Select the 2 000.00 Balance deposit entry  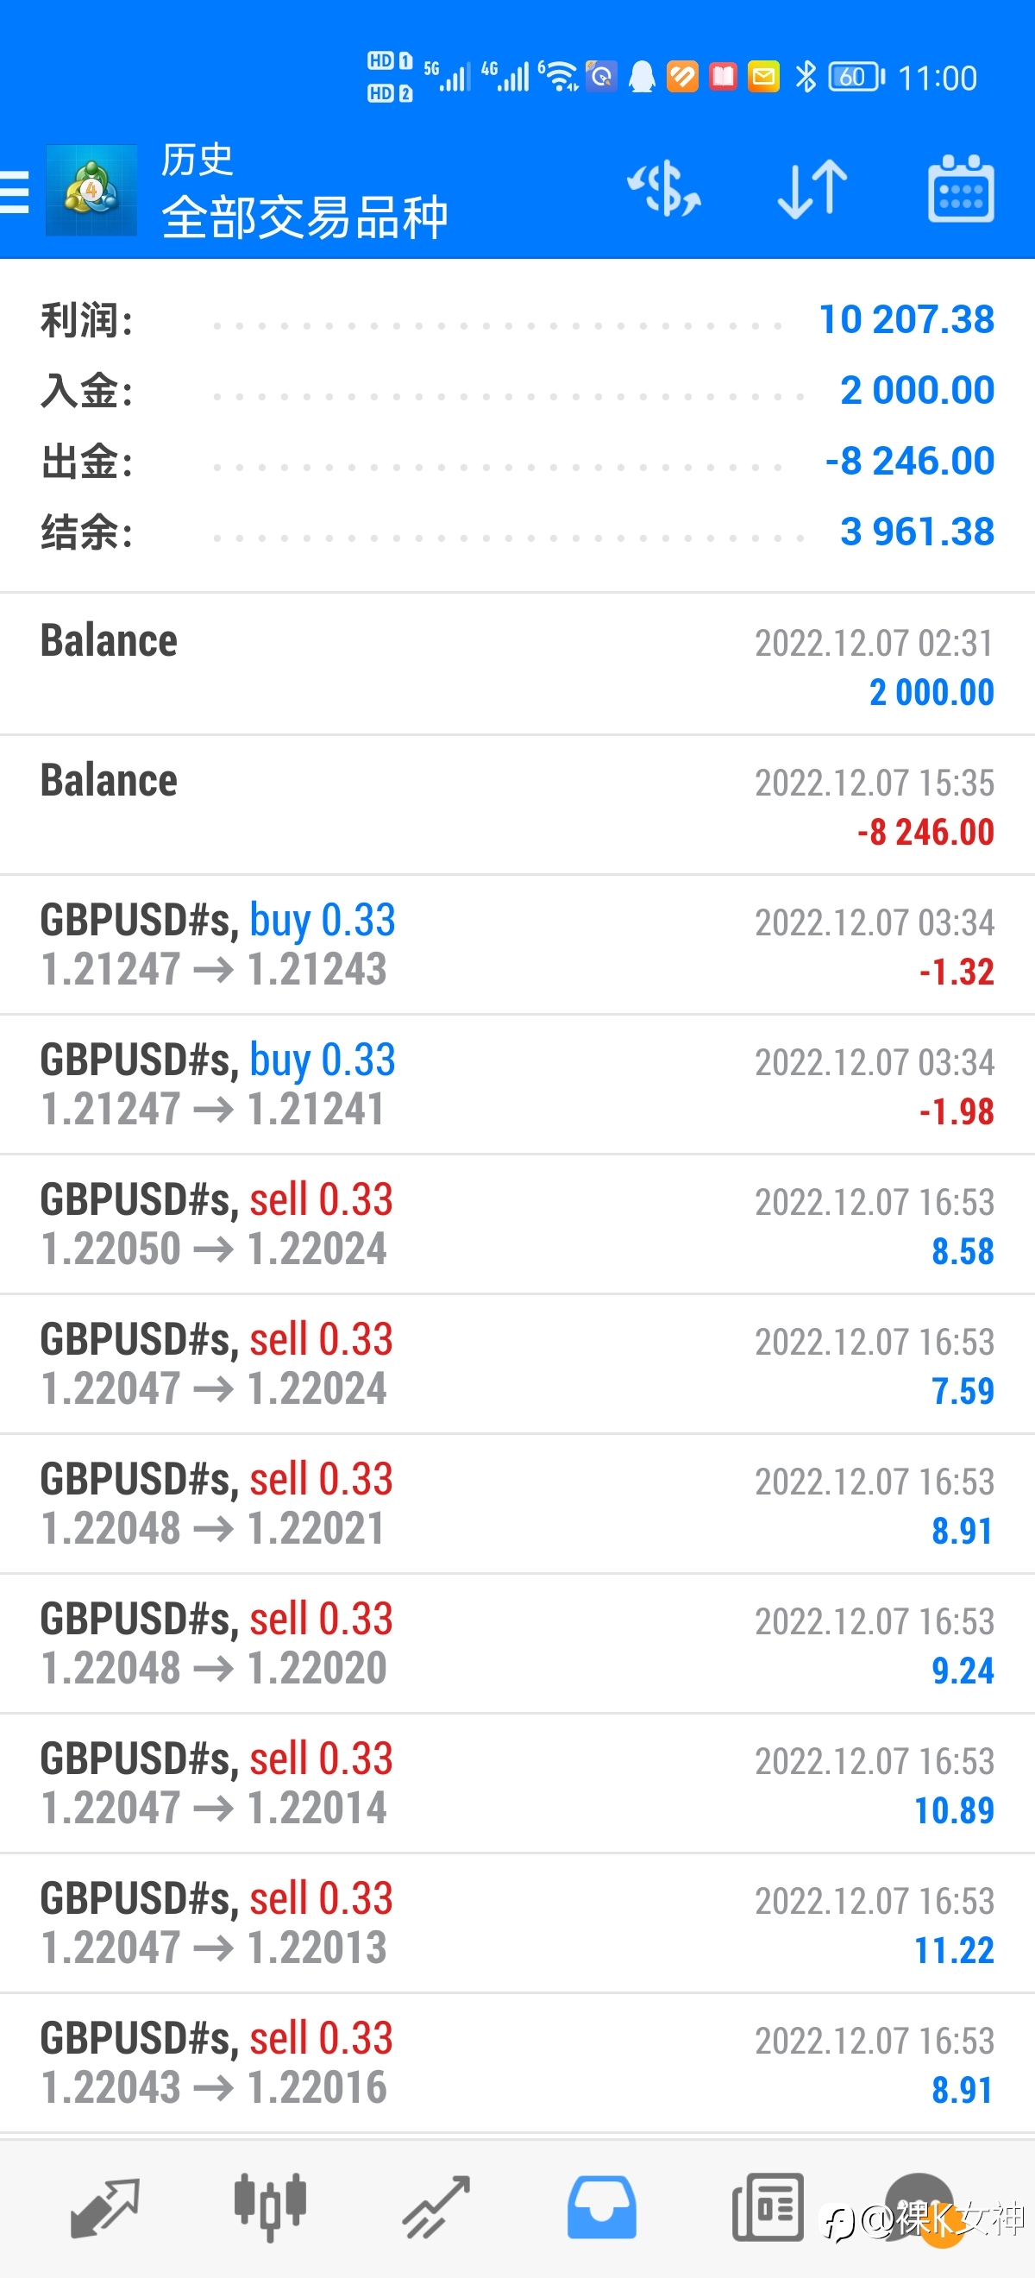pyautogui.click(x=517, y=664)
